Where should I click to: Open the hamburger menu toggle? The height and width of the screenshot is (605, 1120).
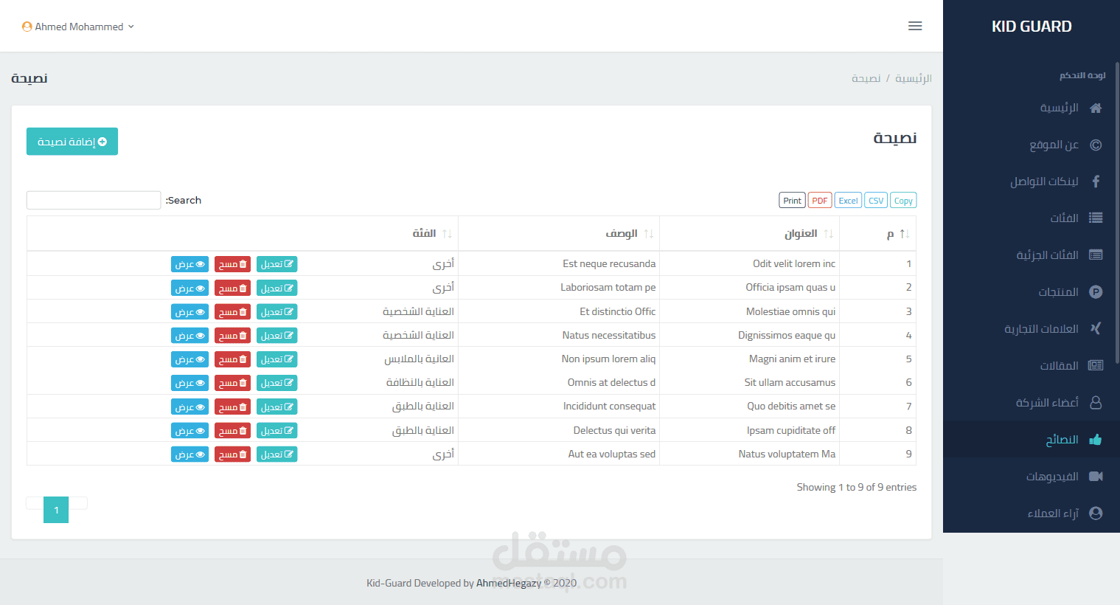(915, 26)
